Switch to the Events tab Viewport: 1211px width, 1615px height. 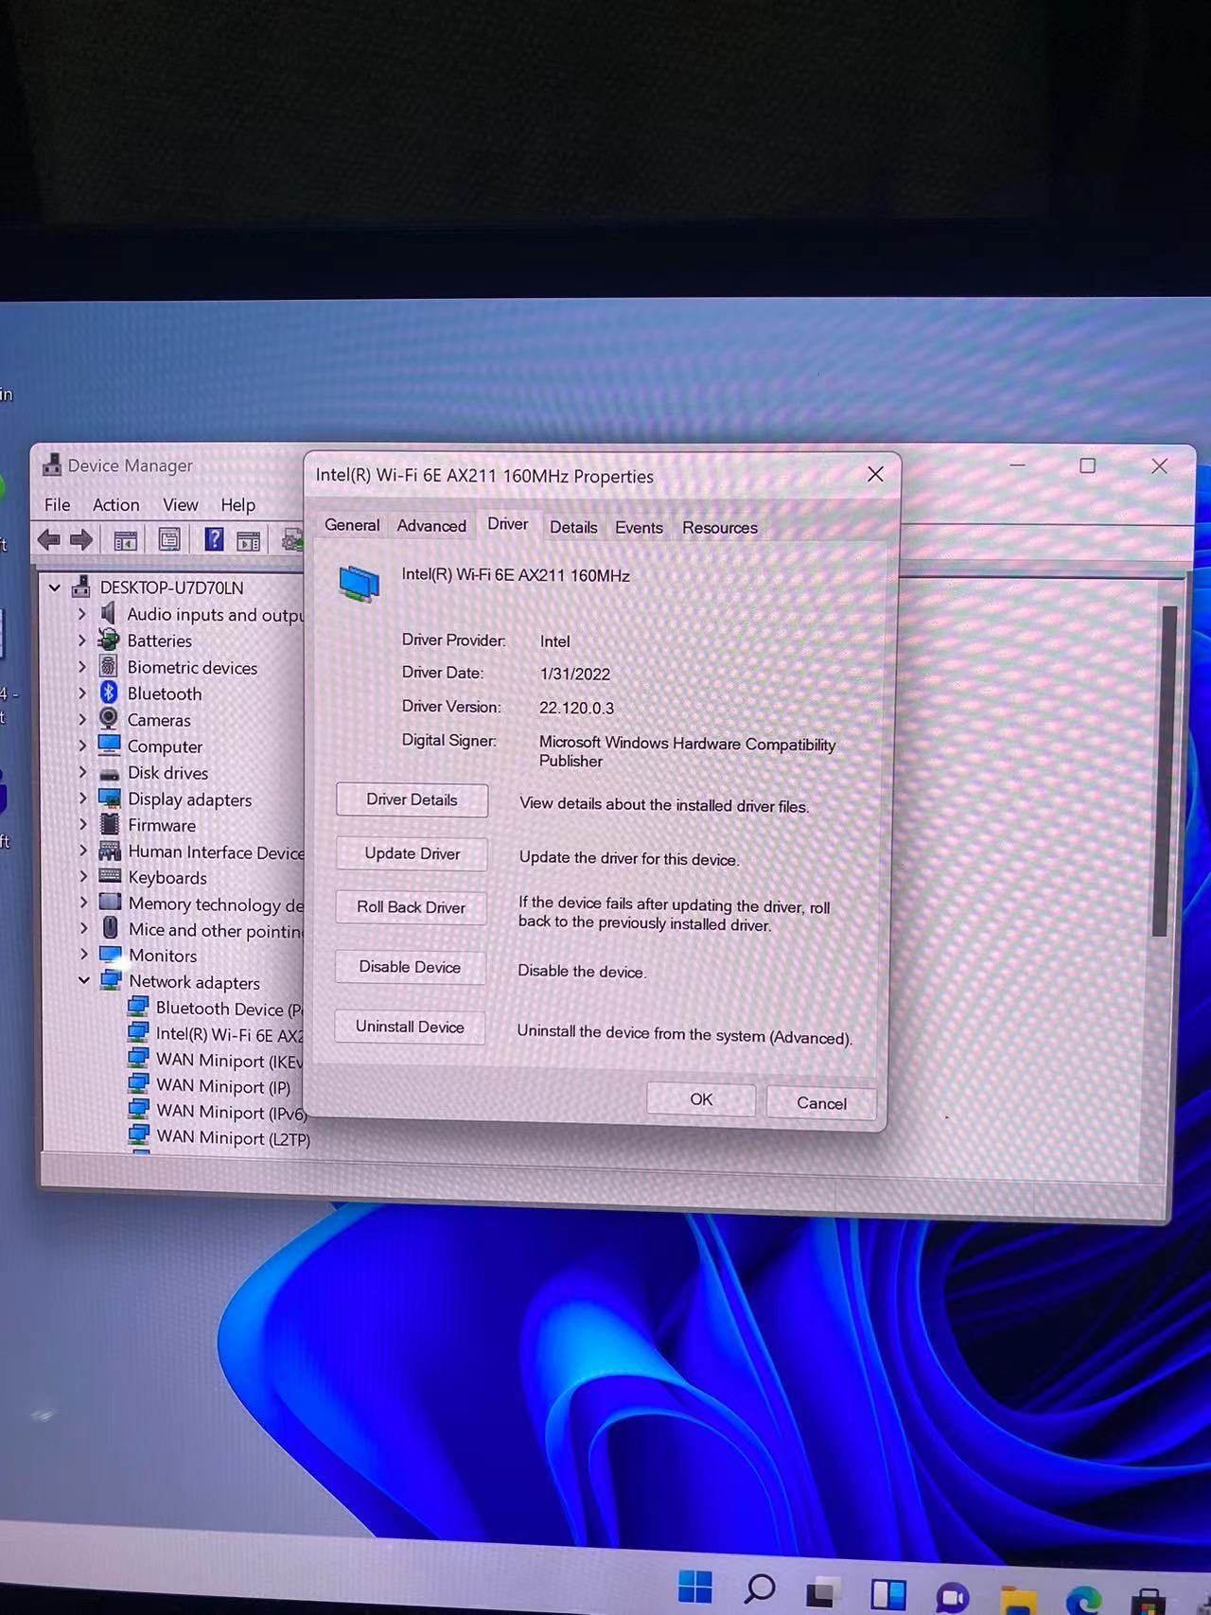pyautogui.click(x=639, y=528)
